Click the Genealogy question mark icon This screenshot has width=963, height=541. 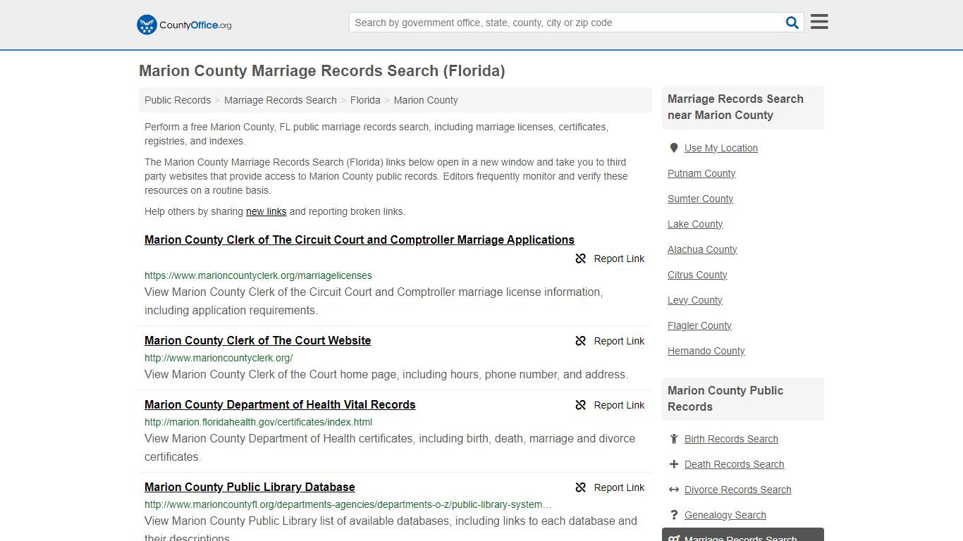(674, 515)
